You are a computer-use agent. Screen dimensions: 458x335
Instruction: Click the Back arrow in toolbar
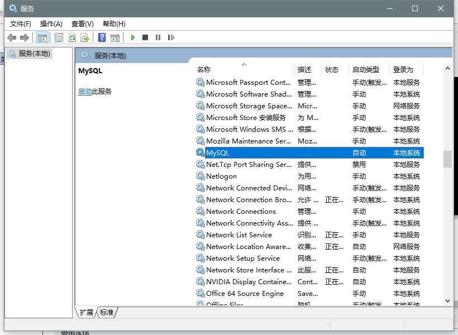point(12,37)
